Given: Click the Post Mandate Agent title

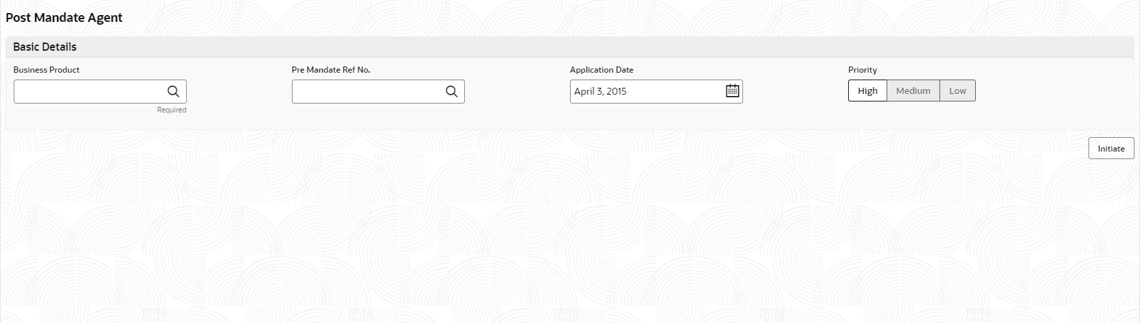Looking at the screenshot, I should pyautogui.click(x=64, y=18).
